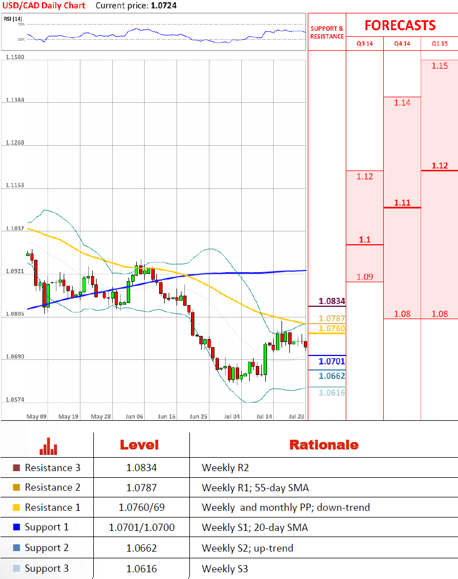458x579 pixels.
Task: Click the Support 3 light-blue swatch
Action: pyautogui.click(x=16, y=568)
